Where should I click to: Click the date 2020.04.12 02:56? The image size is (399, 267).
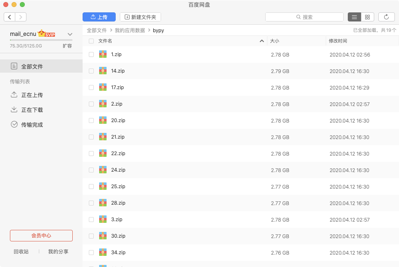349,54
